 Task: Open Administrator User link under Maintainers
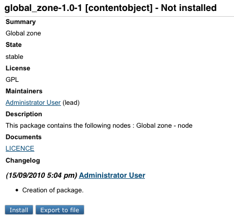coord(33,103)
